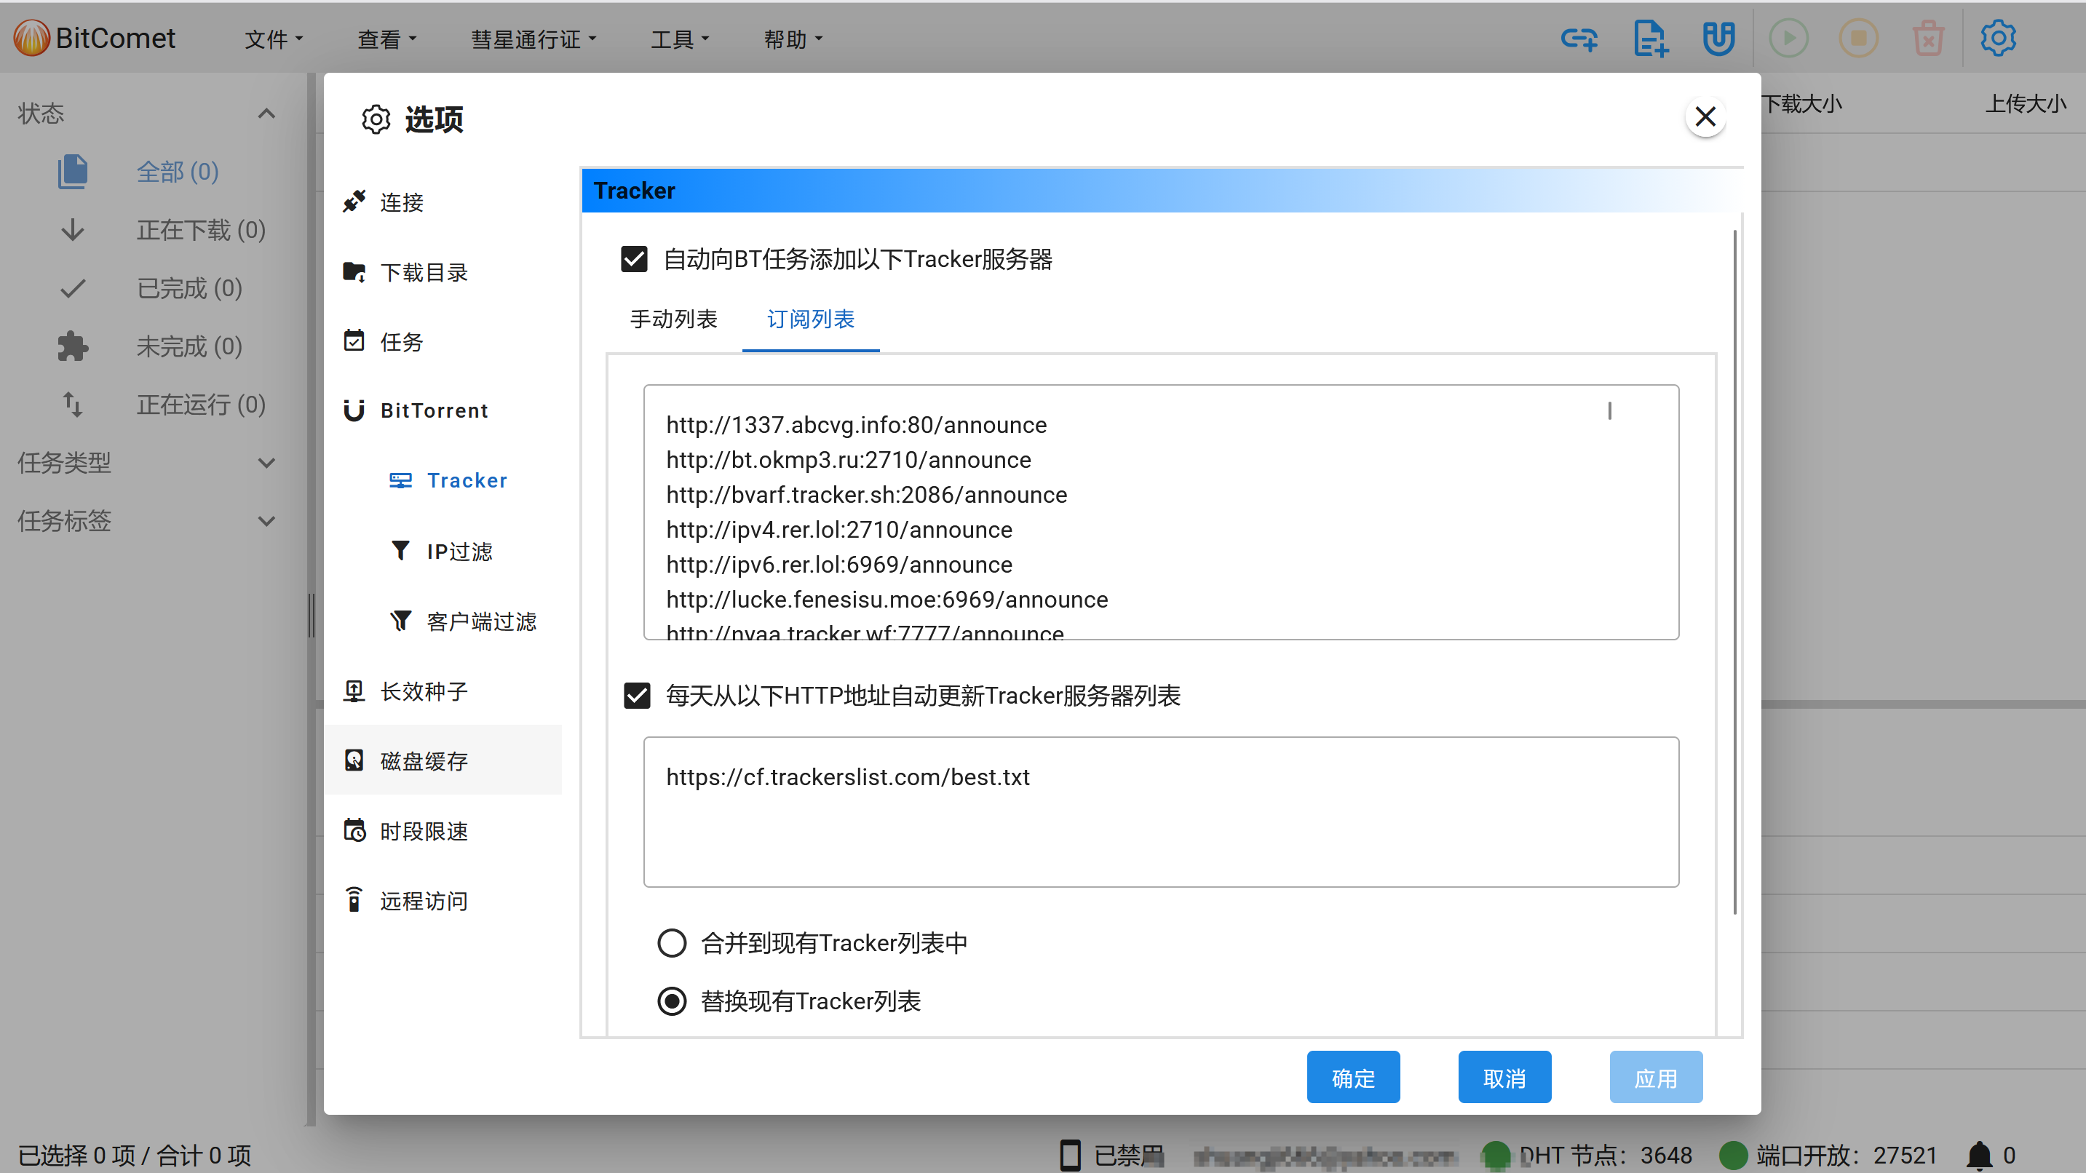Open the 帮助 menu
2086x1173 pixels.
(792, 38)
